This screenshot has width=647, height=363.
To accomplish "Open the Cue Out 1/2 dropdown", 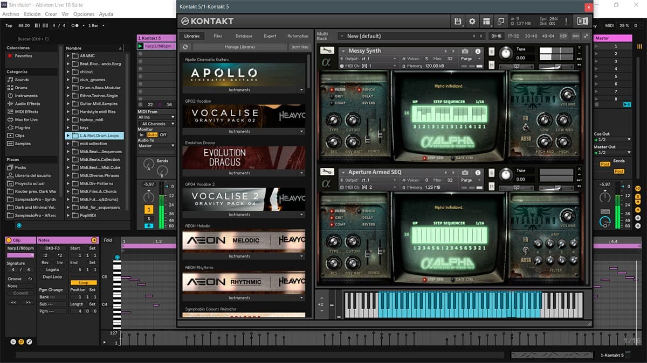I will (x=612, y=139).
